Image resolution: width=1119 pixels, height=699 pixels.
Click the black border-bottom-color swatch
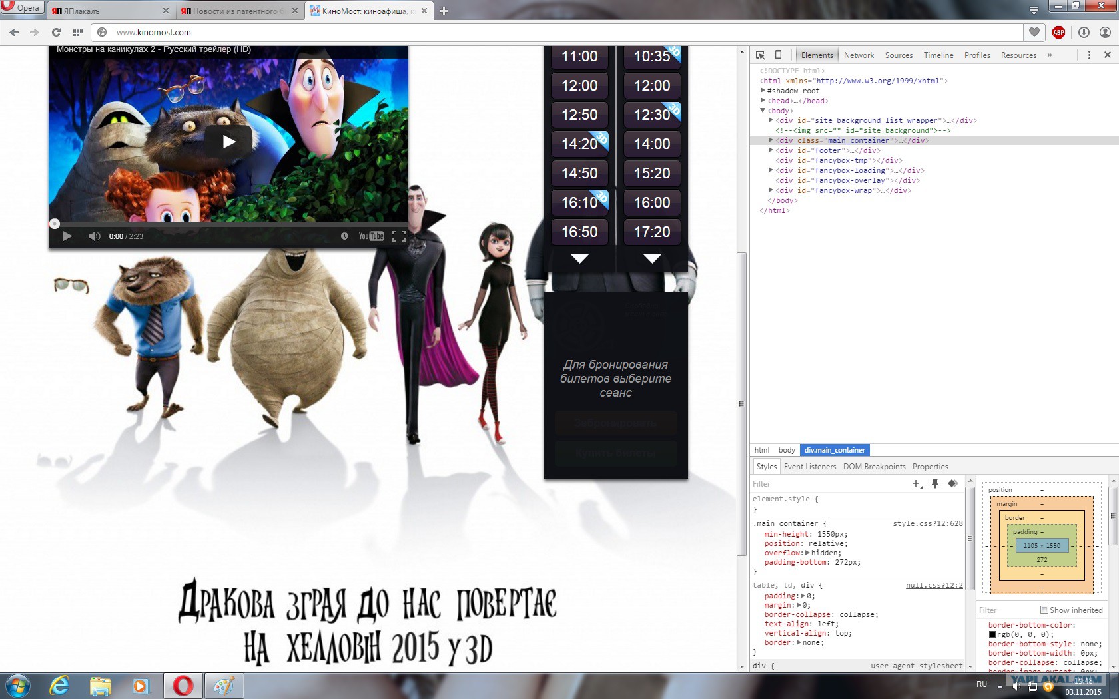pos(992,634)
